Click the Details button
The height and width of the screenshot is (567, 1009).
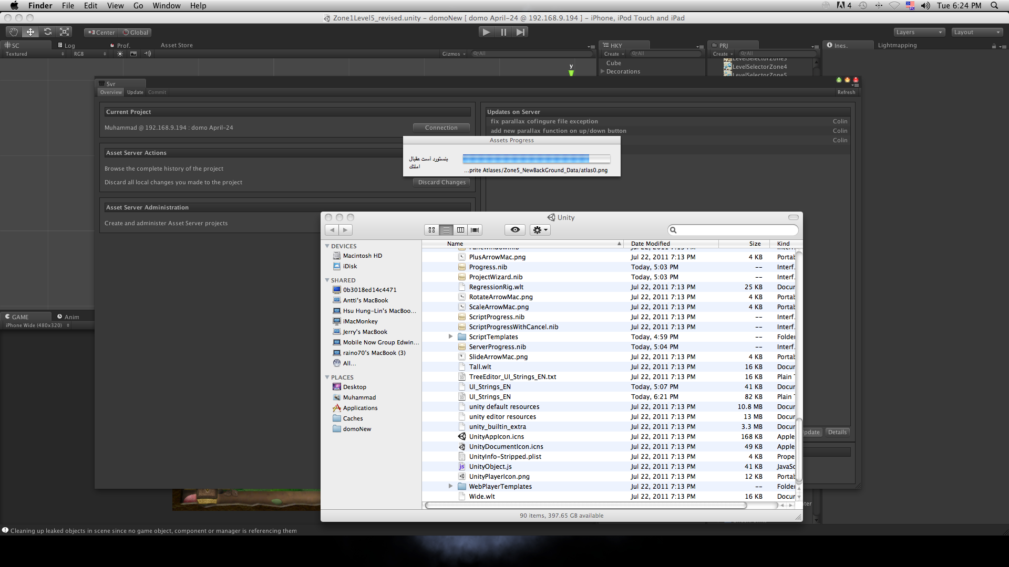pyautogui.click(x=837, y=432)
